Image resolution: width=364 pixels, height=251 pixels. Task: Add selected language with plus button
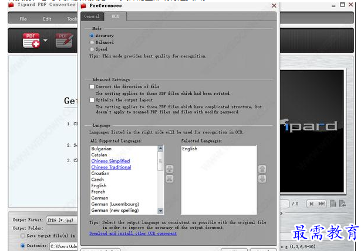pos(170,169)
